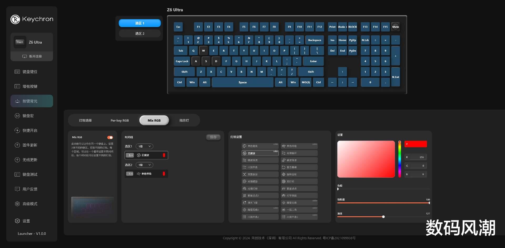Image resolution: width=505 pixels, height=248 pixels.
Task: Open 增强按键 enhanced keys icon
Action: tap(17, 86)
